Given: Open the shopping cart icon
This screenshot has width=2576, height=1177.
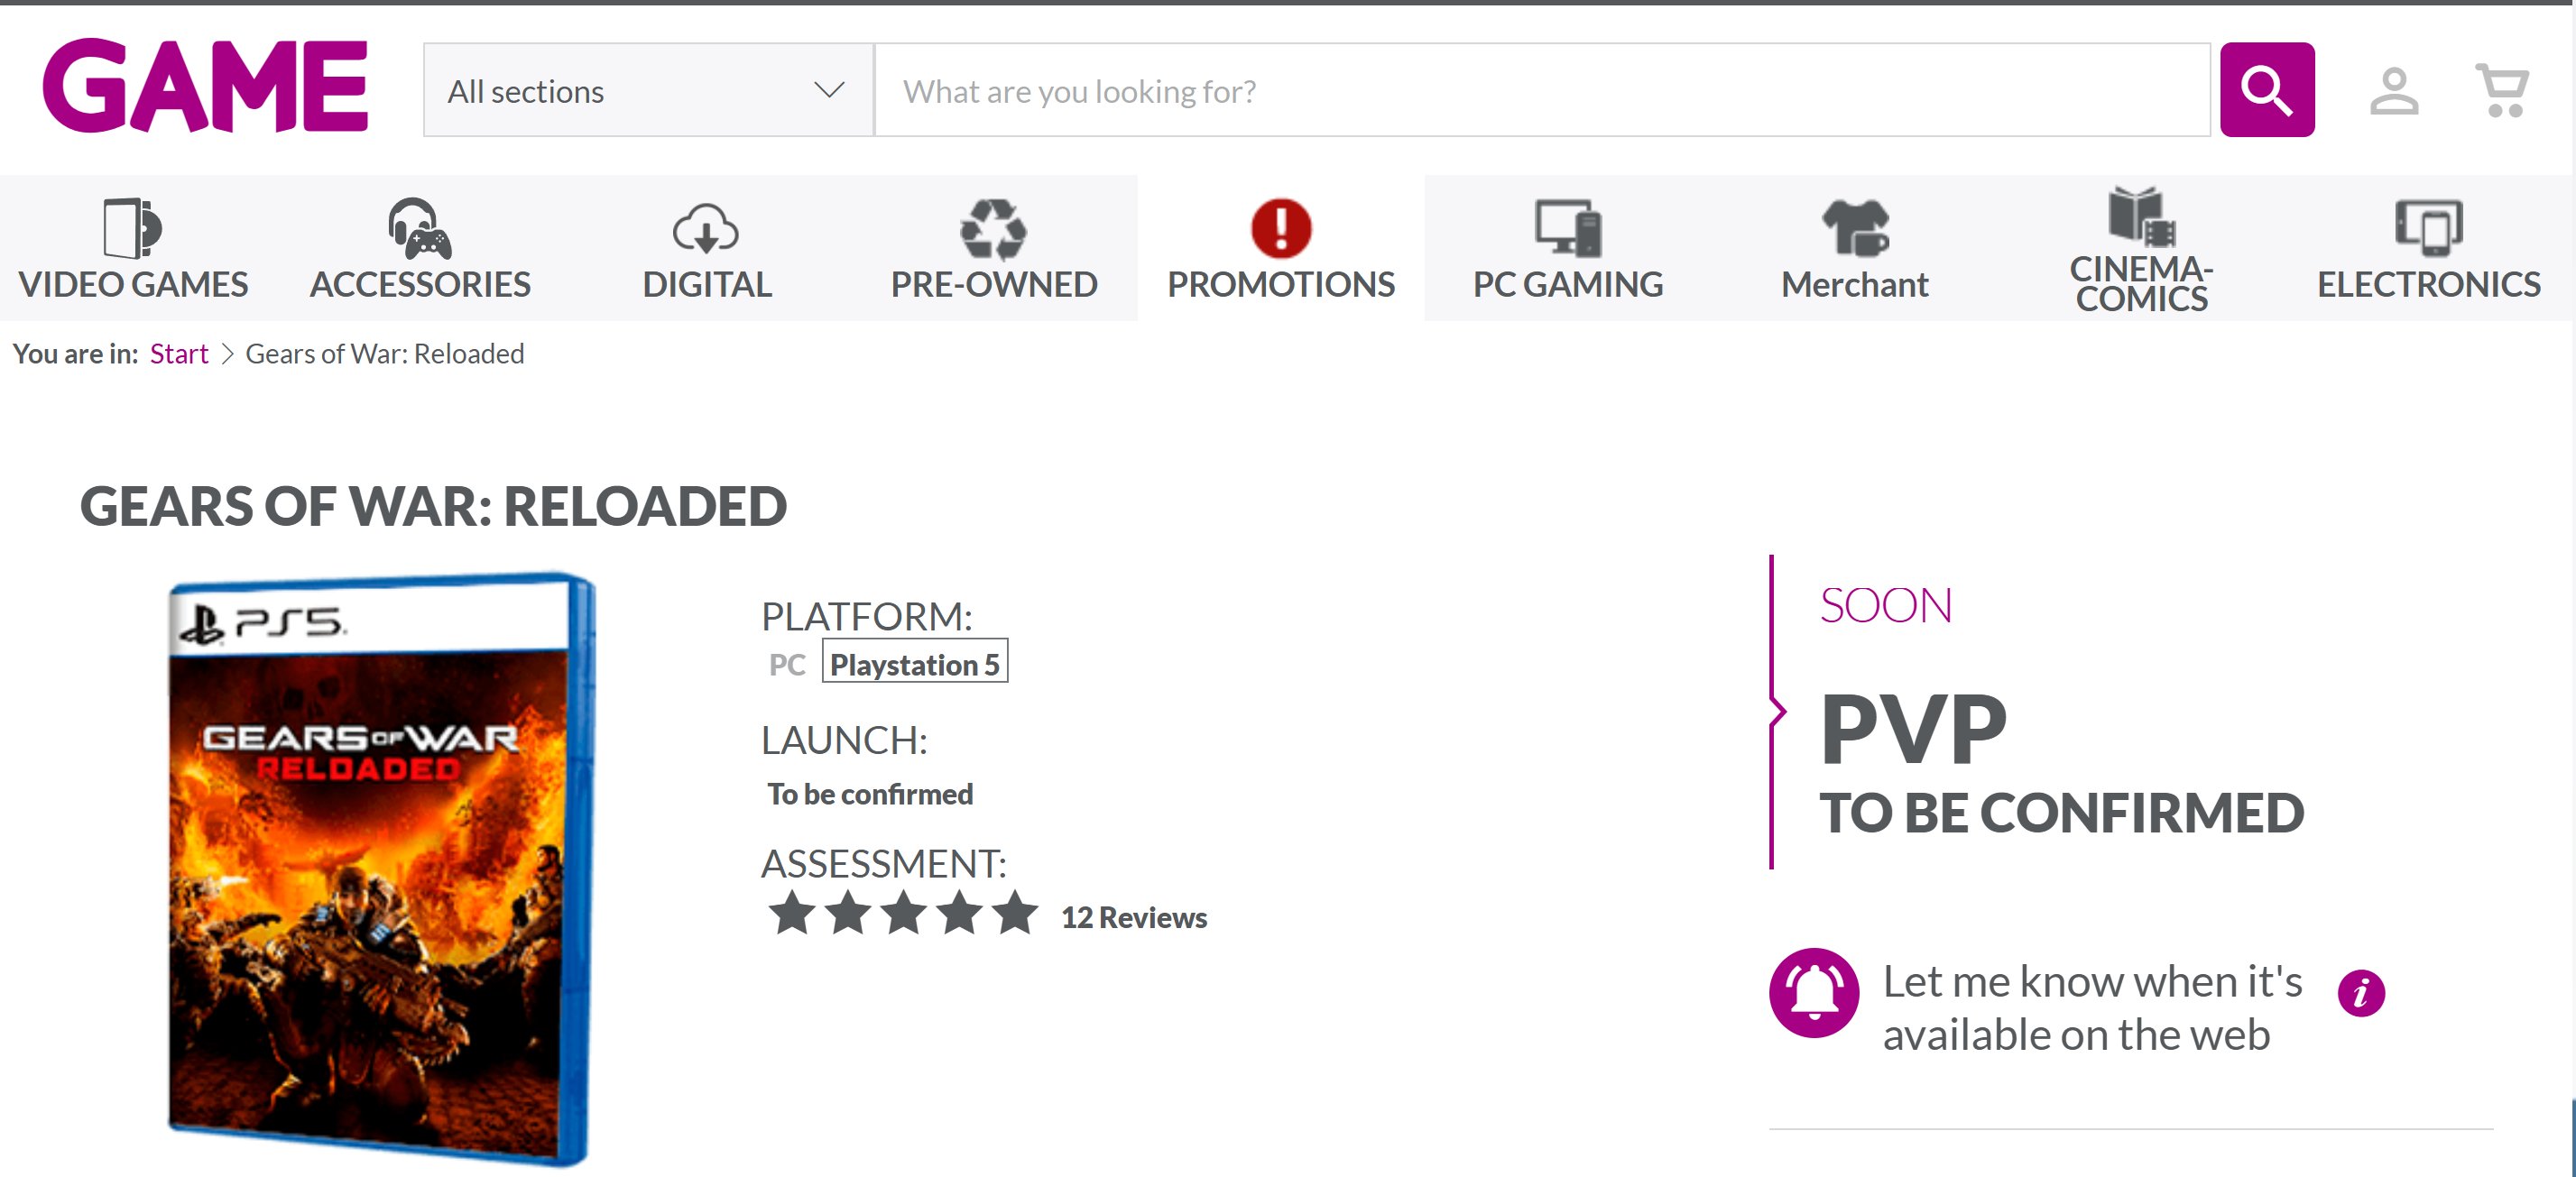Looking at the screenshot, I should 2502,91.
